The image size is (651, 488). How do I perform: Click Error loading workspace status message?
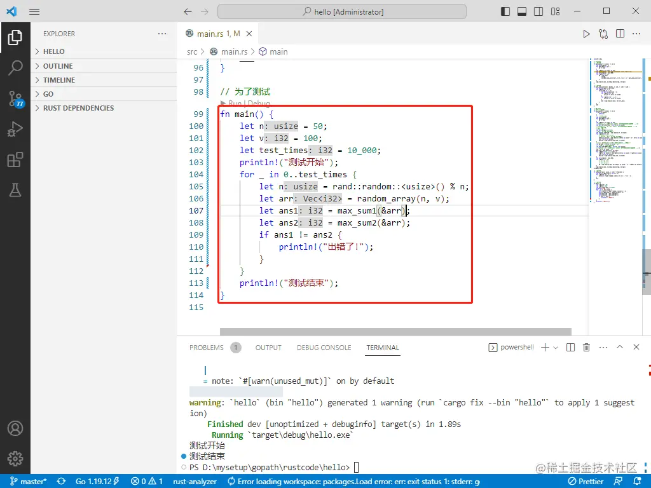click(354, 482)
